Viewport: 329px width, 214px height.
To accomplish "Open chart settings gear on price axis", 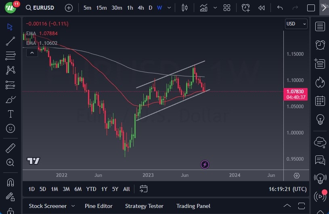I will [x=297, y=176].
